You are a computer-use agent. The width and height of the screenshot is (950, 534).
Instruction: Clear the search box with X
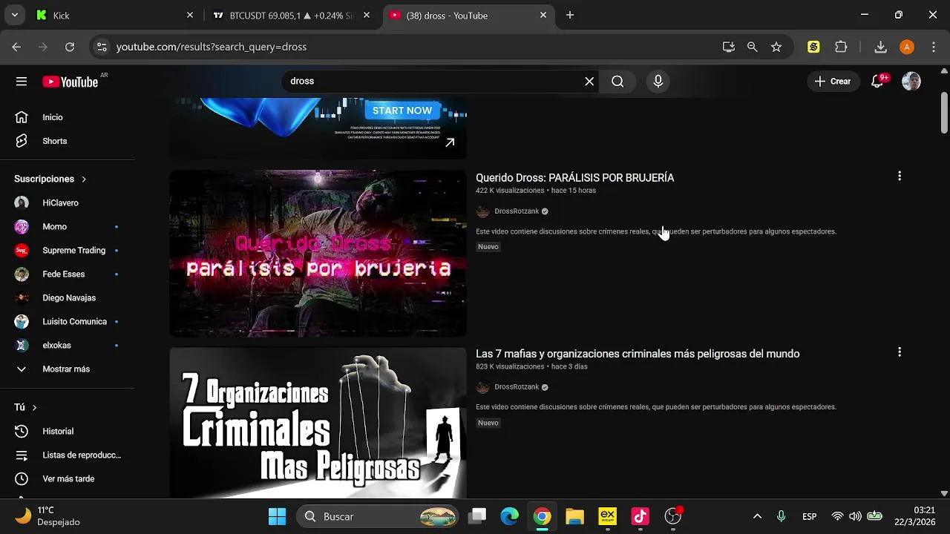589,82
